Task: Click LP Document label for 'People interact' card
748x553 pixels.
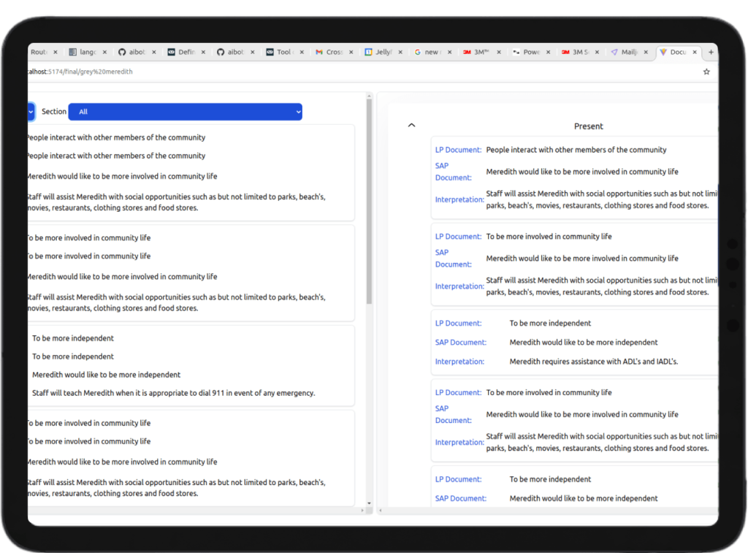Action: [458, 150]
